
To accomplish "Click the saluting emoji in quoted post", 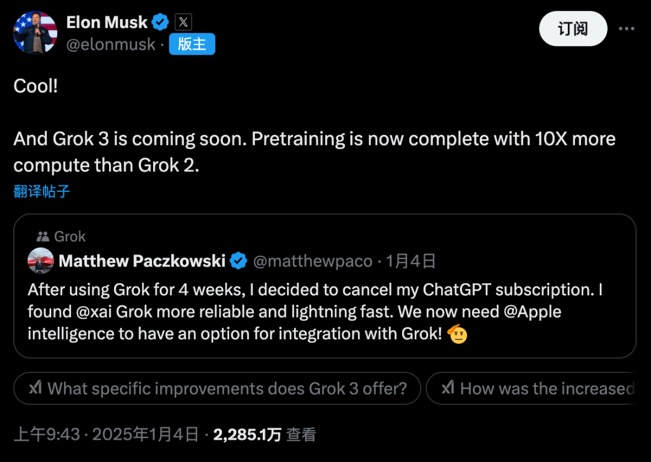I will 457,333.
